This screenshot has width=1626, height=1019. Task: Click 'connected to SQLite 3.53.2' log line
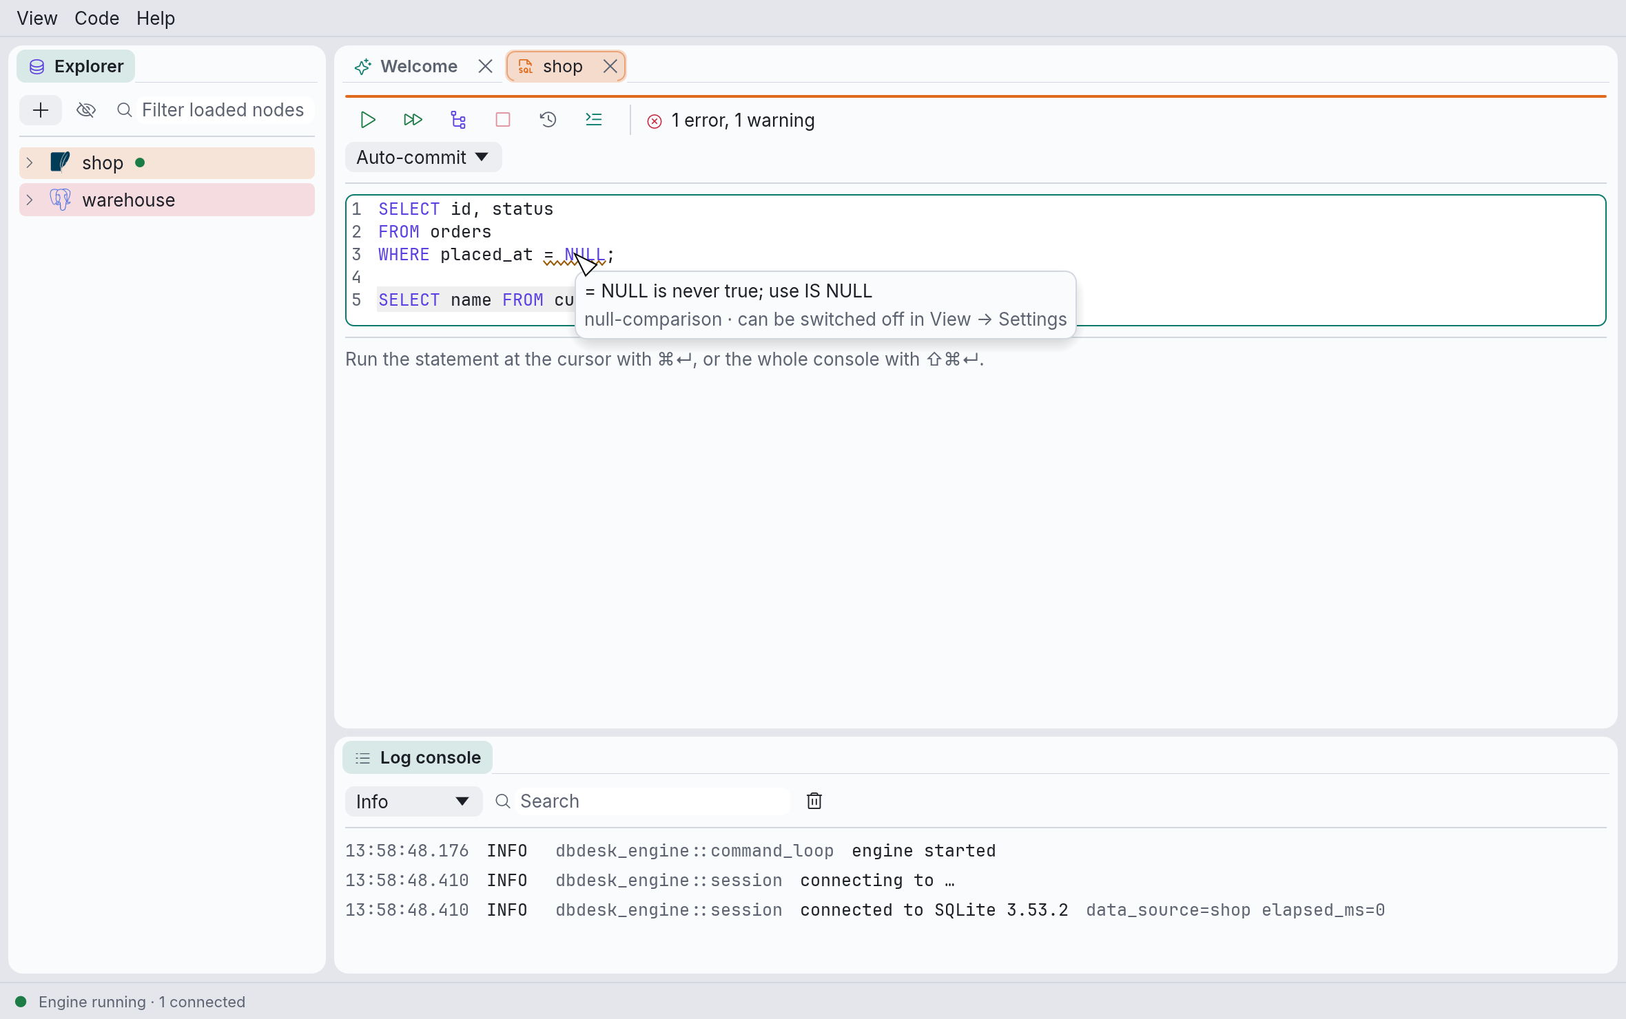[x=934, y=910]
